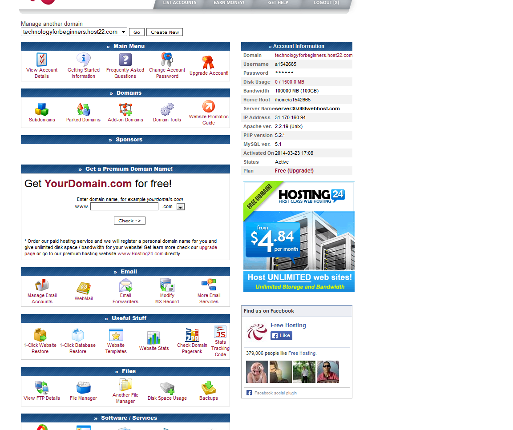Open the .com domain extension dropdown
The image size is (513, 430).
pyautogui.click(x=172, y=207)
